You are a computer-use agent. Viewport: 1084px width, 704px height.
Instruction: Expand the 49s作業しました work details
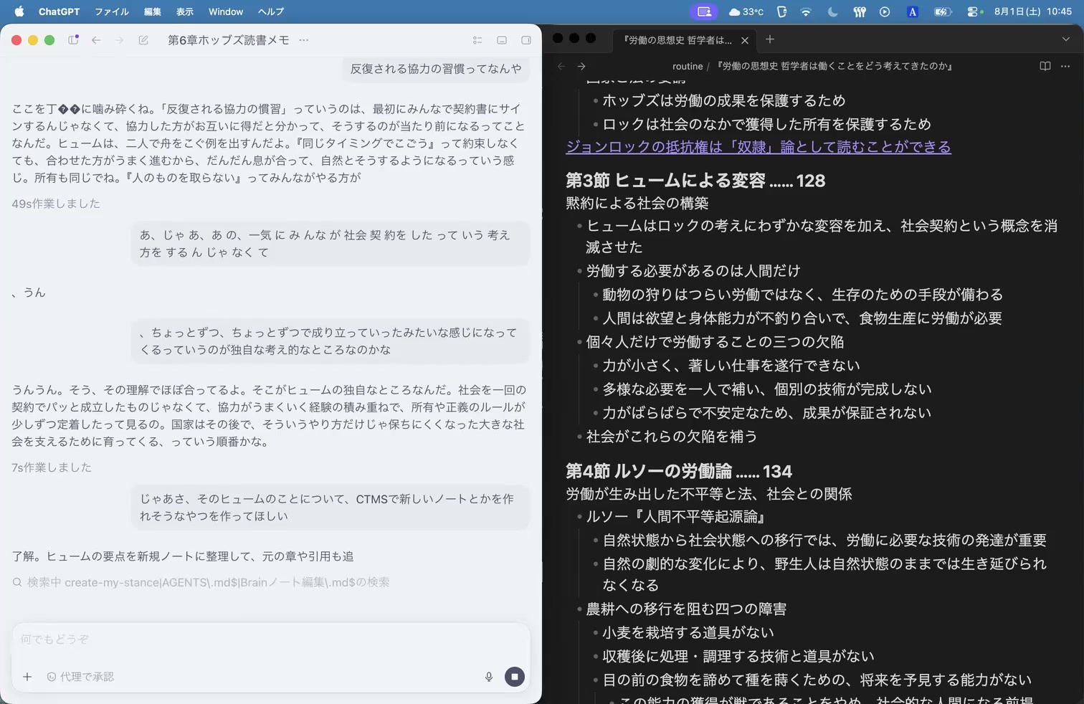click(x=56, y=204)
